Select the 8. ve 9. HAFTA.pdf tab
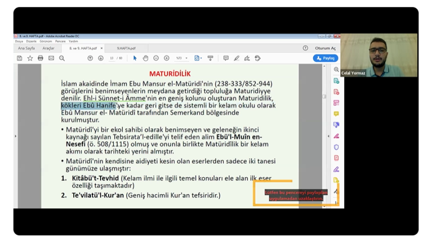This screenshot has width=432, height=243. (83, 48)
